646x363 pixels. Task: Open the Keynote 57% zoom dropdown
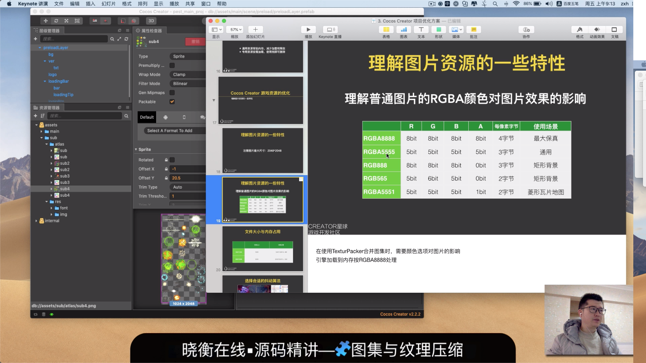(236, 30)
